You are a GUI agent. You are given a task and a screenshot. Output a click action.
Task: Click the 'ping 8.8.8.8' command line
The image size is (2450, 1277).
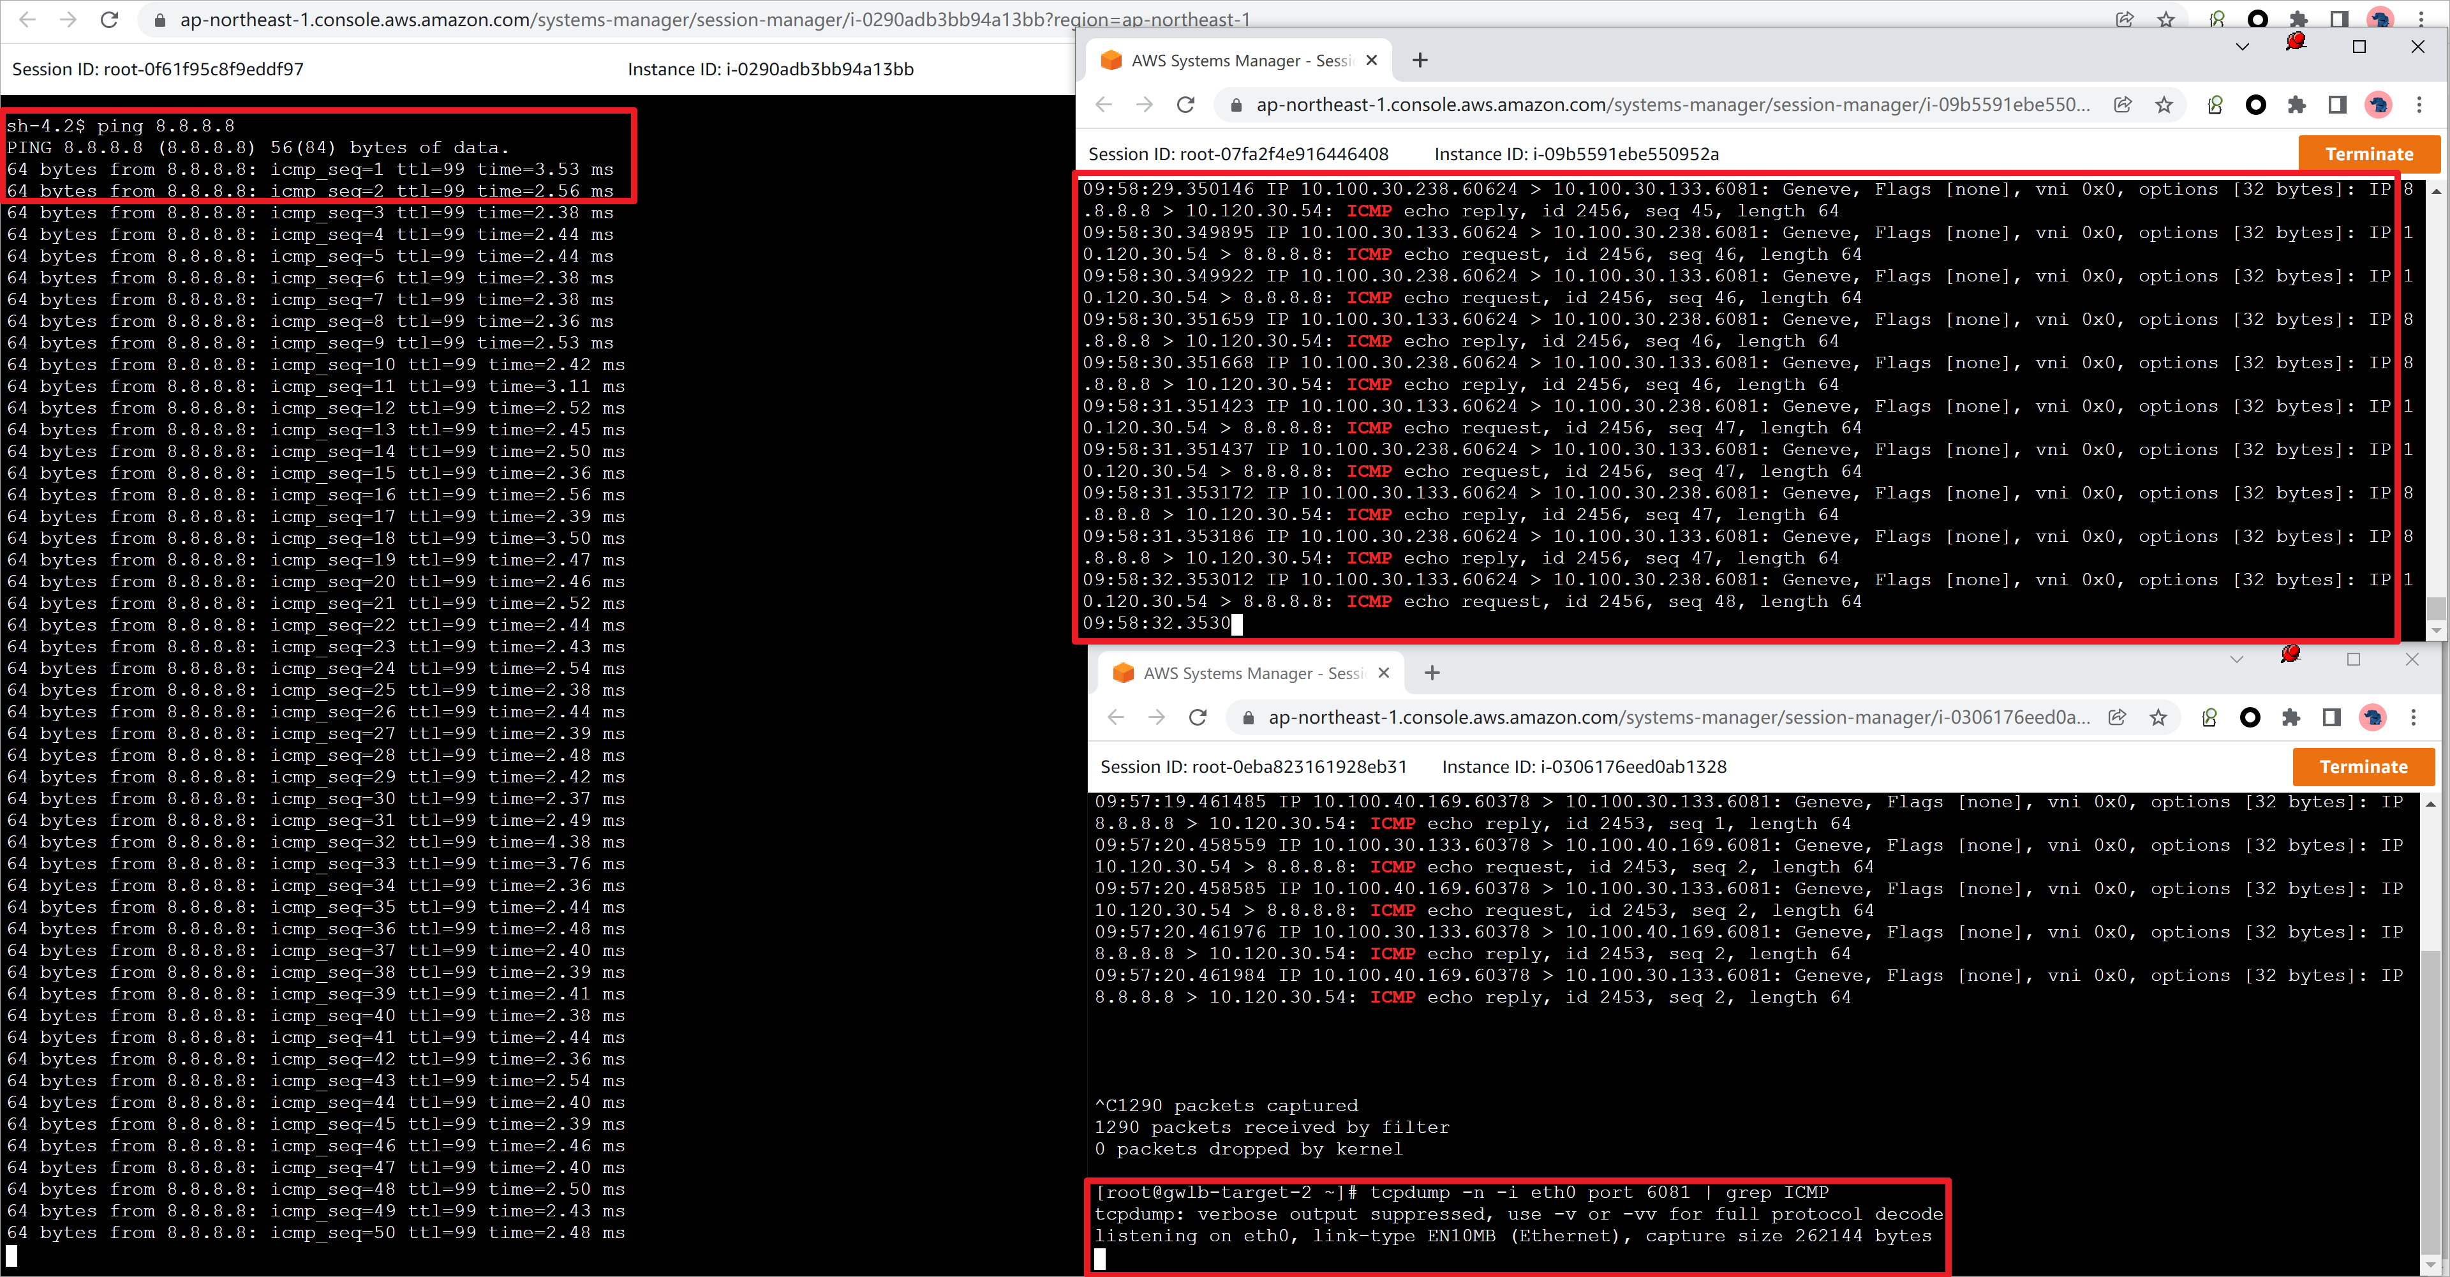[x=121, y=126]
